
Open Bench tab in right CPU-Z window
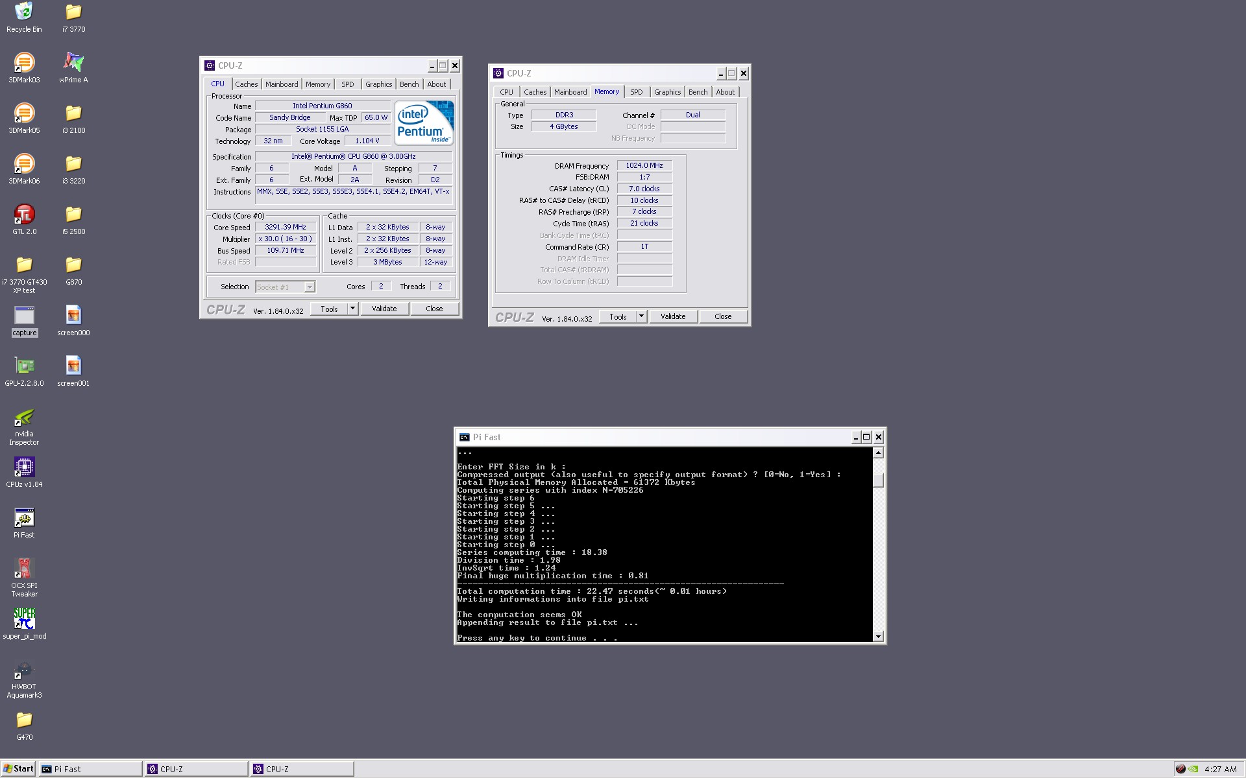point(698,92)
